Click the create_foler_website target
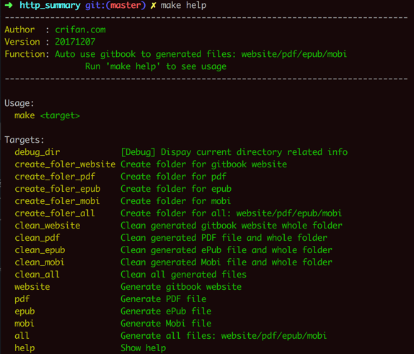 click(65, 164)
